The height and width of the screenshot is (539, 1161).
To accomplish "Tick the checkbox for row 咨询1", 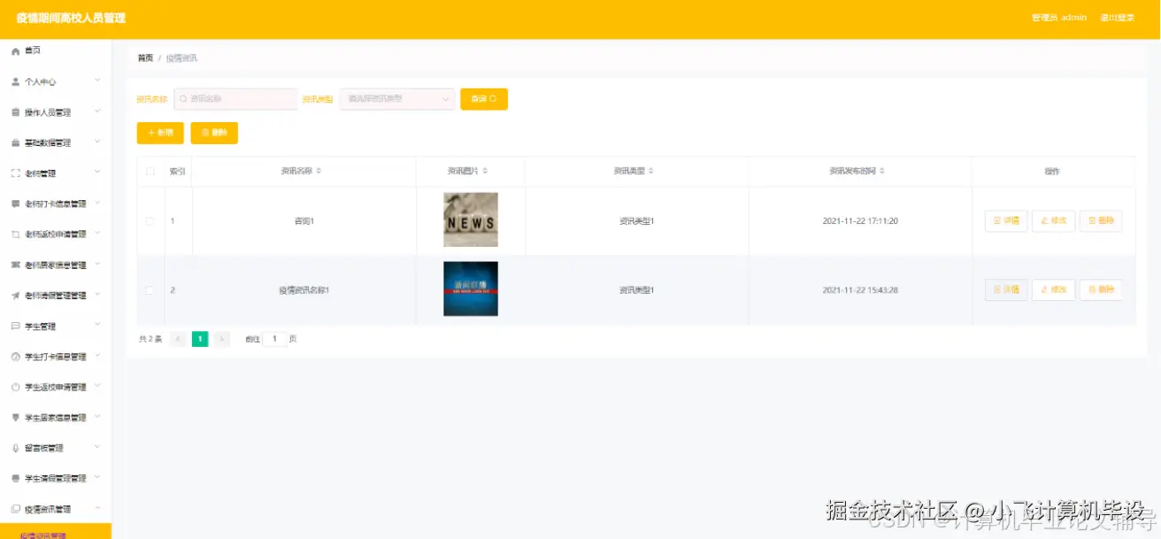I will click(150, 221).
